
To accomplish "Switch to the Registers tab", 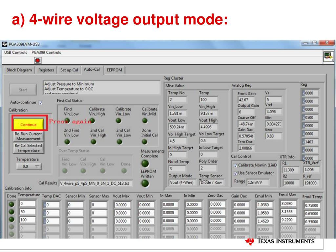I will pyautogui.click(x=46, y=70).
